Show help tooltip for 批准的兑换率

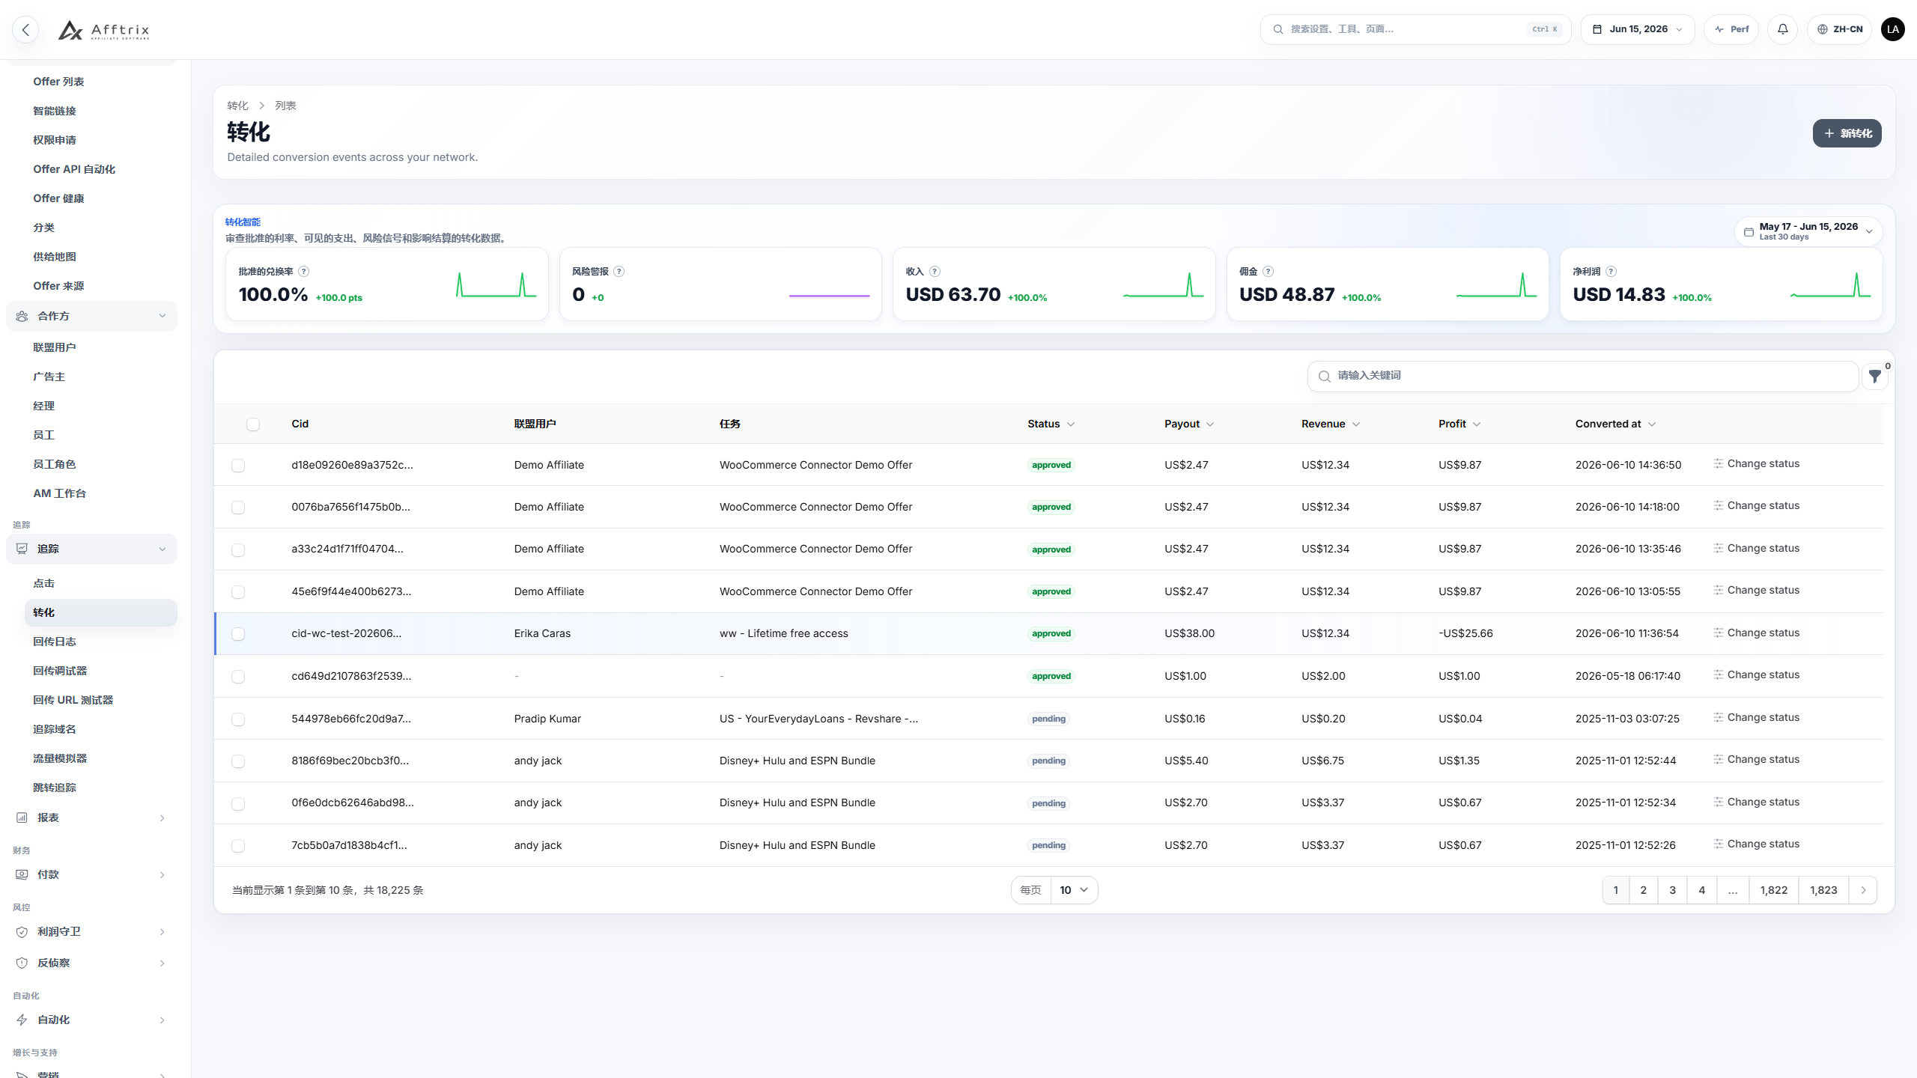click(304, 272)
